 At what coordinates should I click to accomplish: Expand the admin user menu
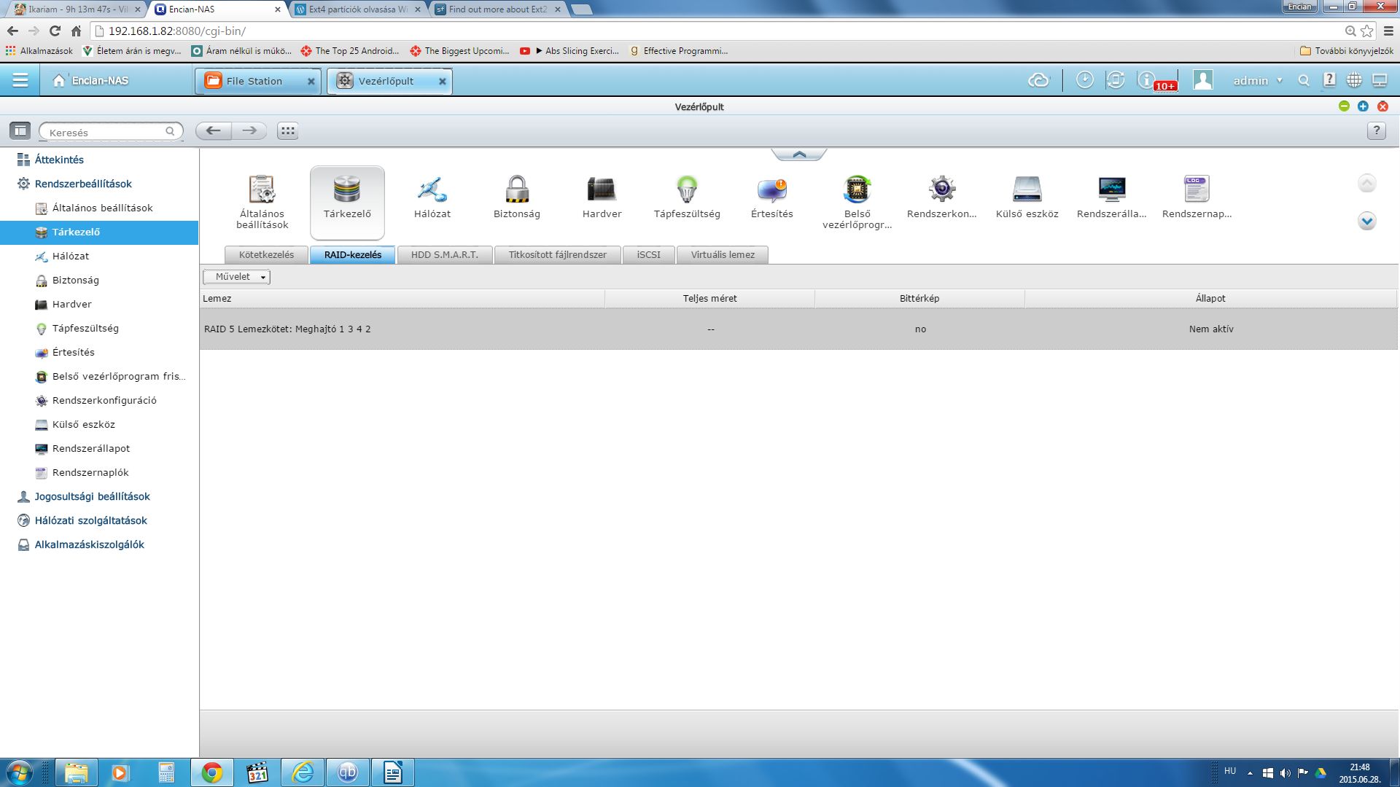(1257, 81)
